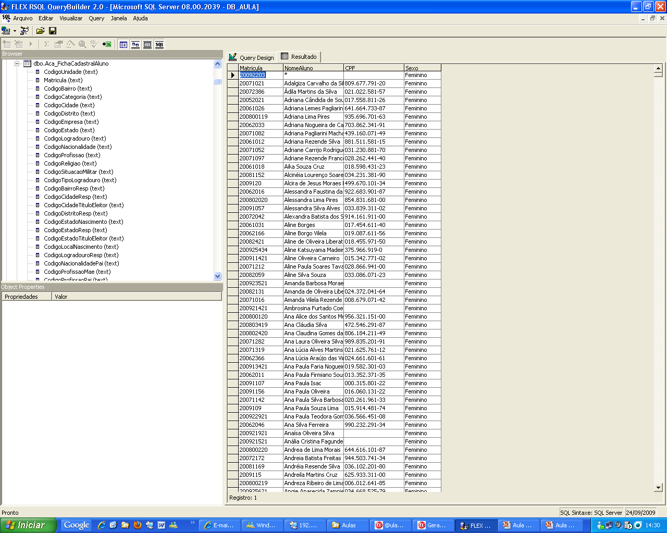Screen dimensions: 667x533
Task: Click down arrow of browser tree scrollbar
Action: pyautogui.click(x=218, y=276)
